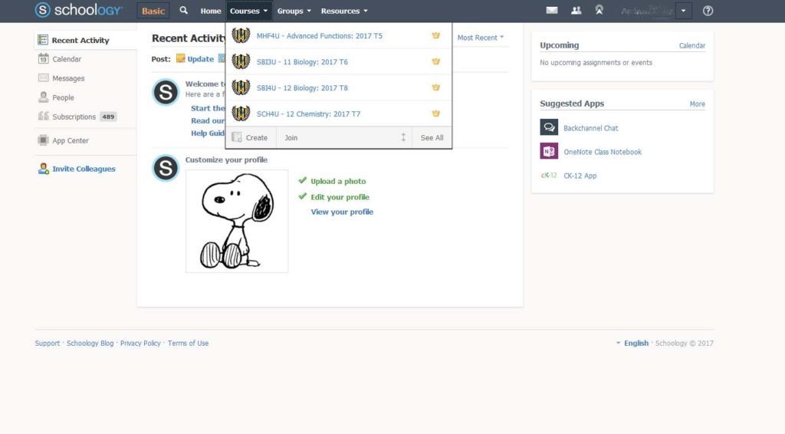Viewport: 785px width, 434px height.
Task: Open the Most Recent filter dropdown
Action: pyautogui.click(x=481, y=38)
